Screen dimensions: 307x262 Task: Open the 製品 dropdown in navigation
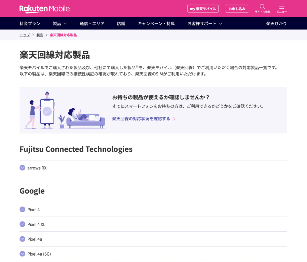pos(60,24)
